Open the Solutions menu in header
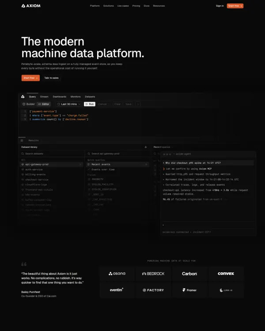This screenshot has width=265, height=331. click(x=108, y=6)
